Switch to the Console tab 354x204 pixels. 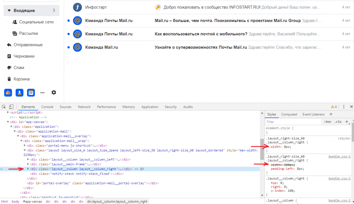click(x=47, y=107)
